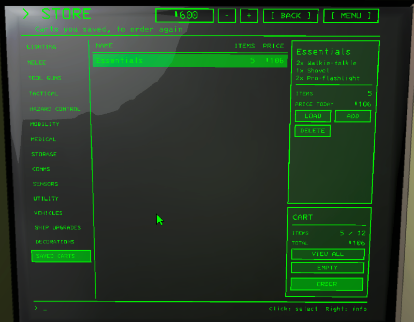
Task: View all items in the cart
Action: coord(328,254)
